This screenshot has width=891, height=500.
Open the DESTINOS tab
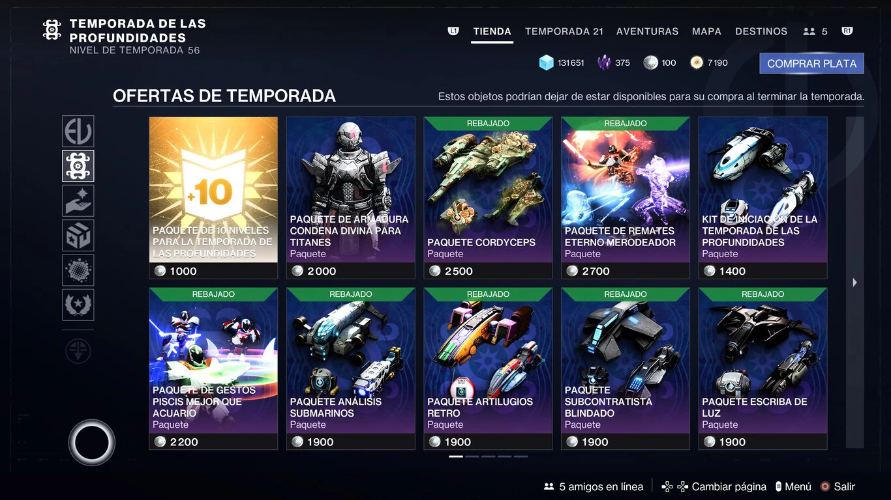point(761,31)
